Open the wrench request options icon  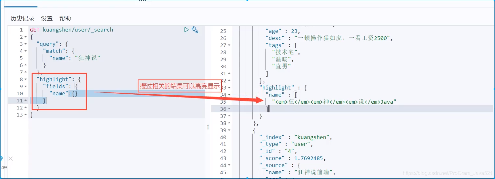click(x=195, y=30)
